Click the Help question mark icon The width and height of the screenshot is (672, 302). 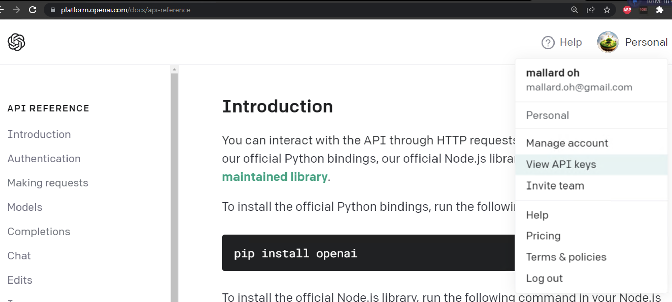click(x=548, y=42)
